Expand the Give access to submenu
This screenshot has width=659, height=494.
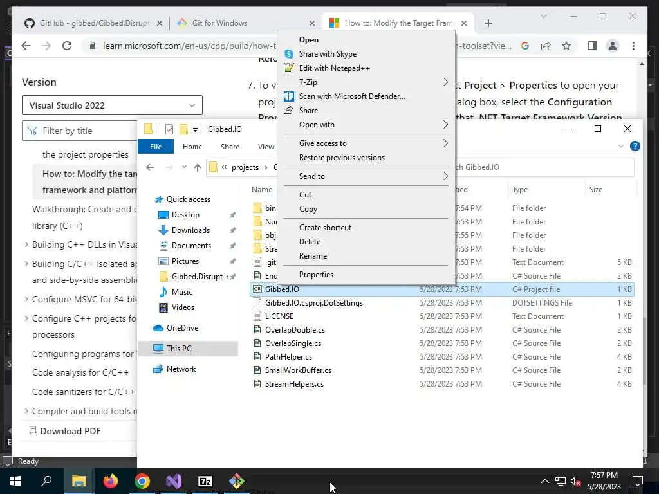(x=445, y=143)
